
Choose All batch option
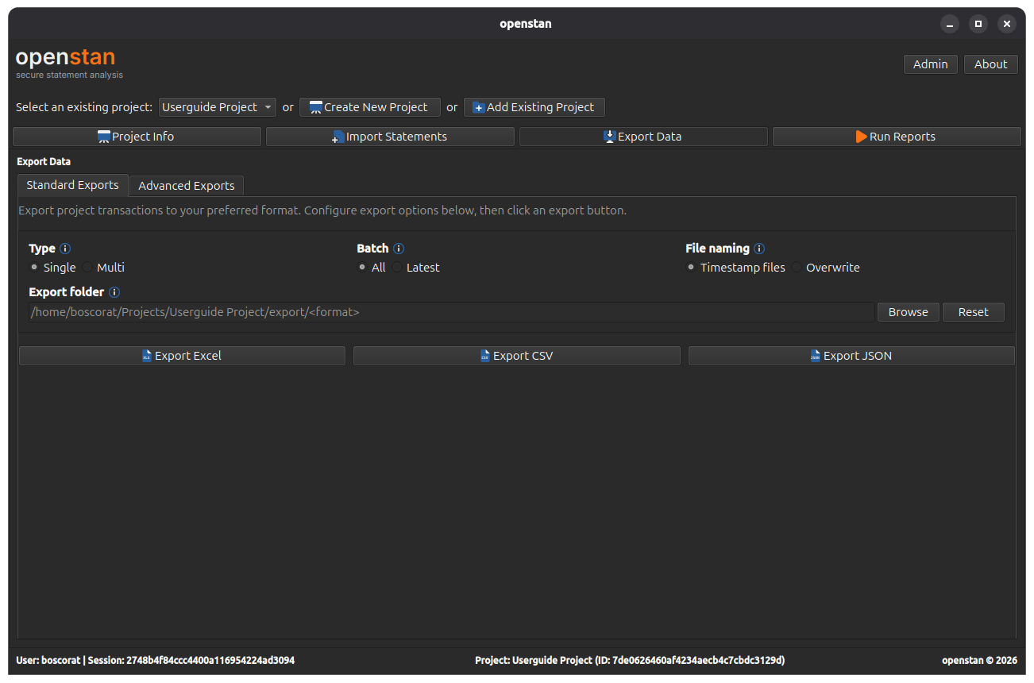pyautogui.click(x=372, y=268)
